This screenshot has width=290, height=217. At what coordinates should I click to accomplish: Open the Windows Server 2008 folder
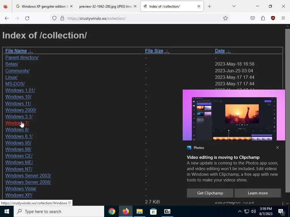click(28, 182)
